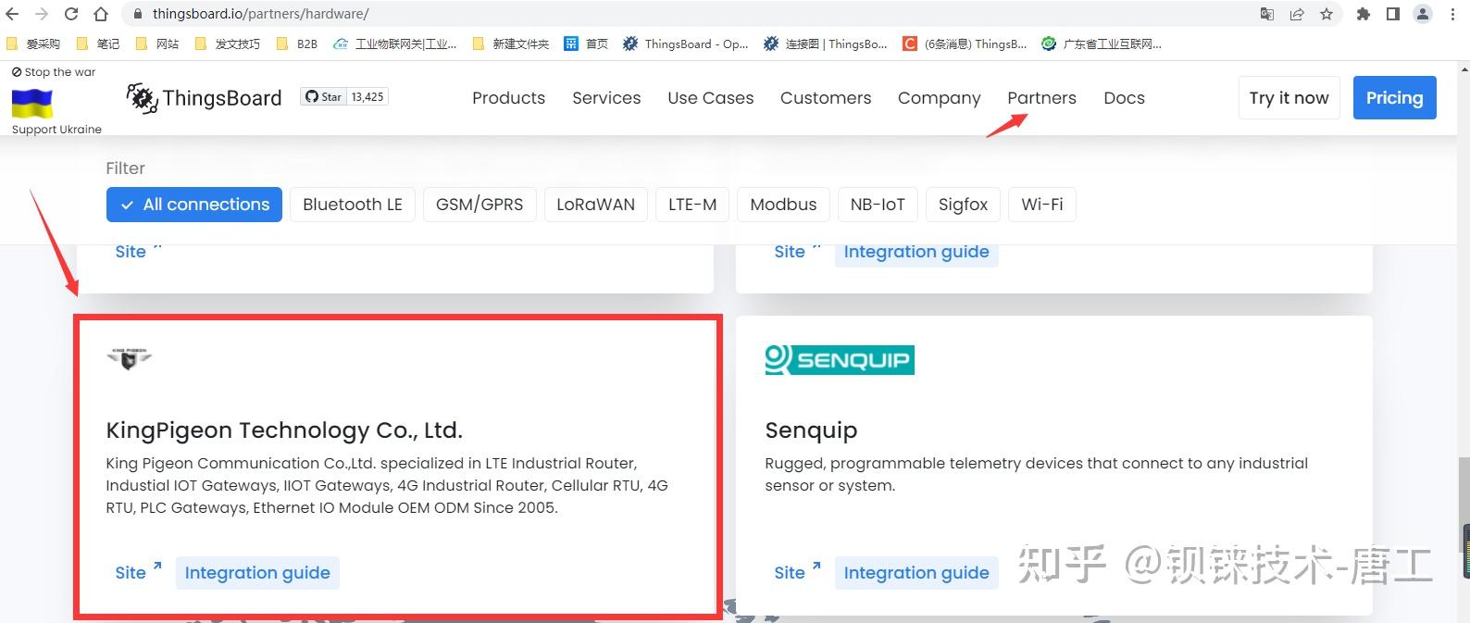1470x623 pixels.
Task: Click the GitHub Star counter showing 13,425
Action: click(343, 95)
